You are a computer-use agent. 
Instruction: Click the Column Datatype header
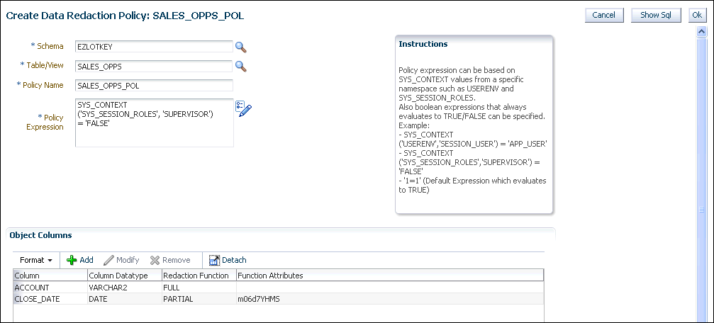124,276
